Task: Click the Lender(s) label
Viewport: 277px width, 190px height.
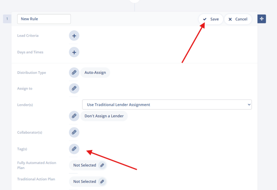Action: click(25, 105)
